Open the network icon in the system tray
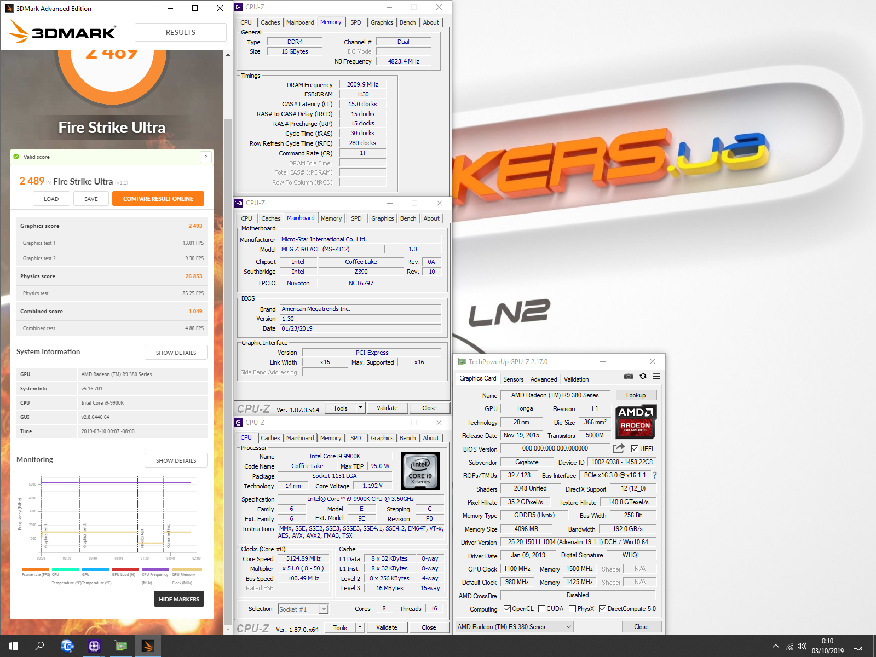 coord(789,646)
